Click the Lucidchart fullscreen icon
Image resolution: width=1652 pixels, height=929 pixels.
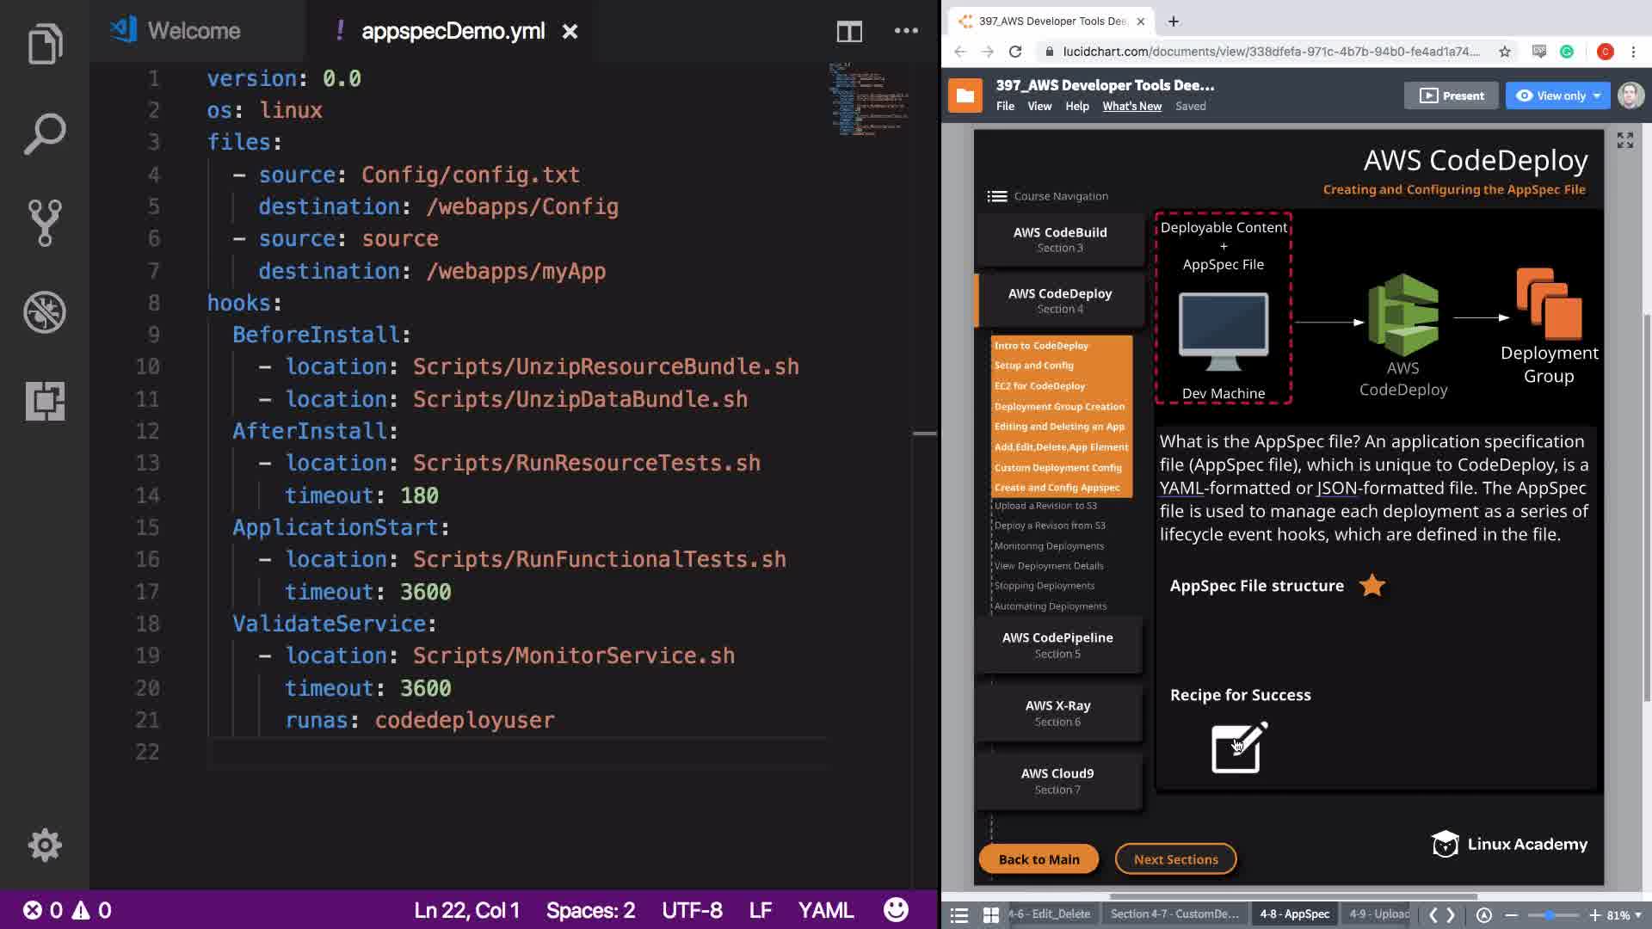1624,140
